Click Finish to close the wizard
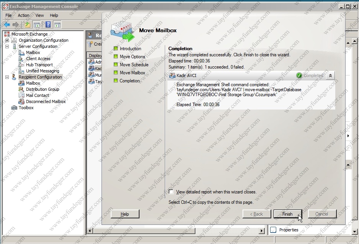 pyautogui.click(x=288, y=214)
